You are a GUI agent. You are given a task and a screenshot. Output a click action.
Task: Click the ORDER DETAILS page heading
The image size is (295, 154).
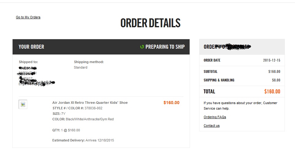(150, 23)
